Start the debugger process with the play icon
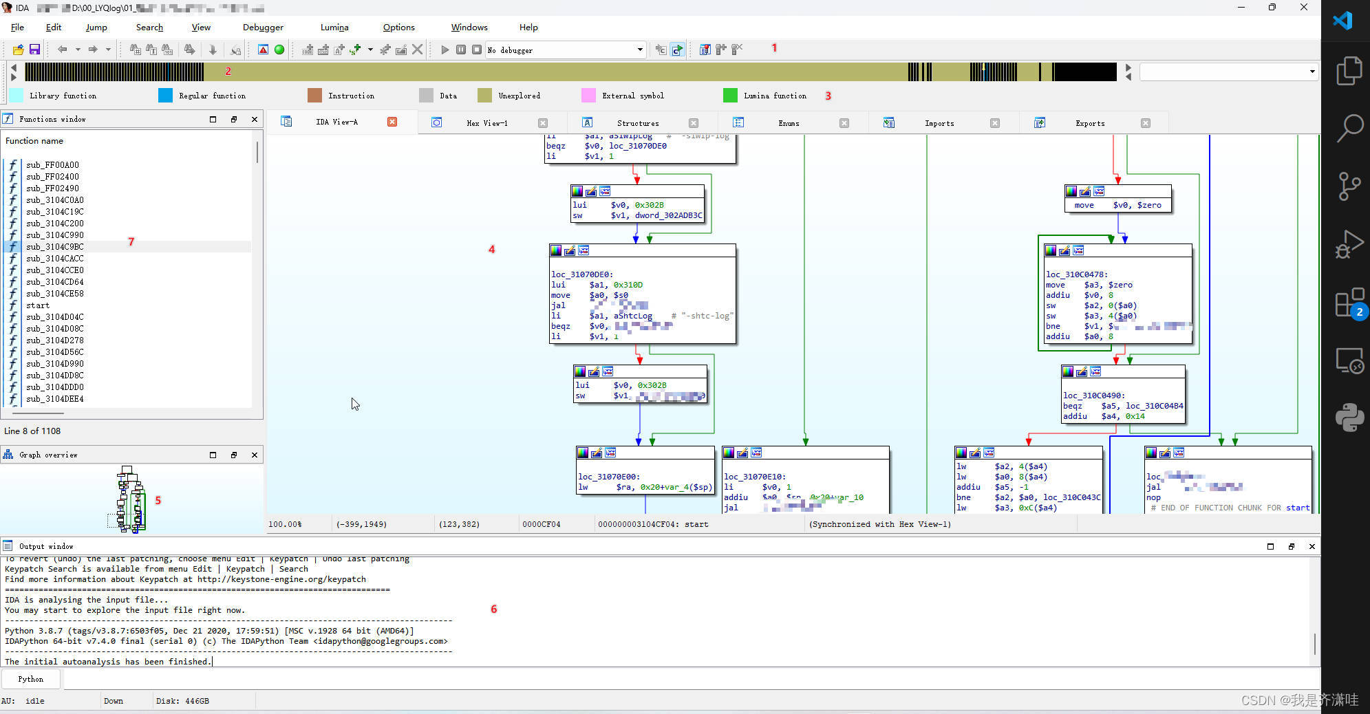 tap(445, 50)
